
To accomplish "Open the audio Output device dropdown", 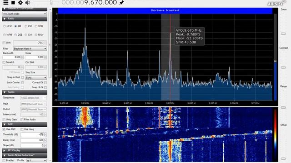I will [x=33, y=110].
